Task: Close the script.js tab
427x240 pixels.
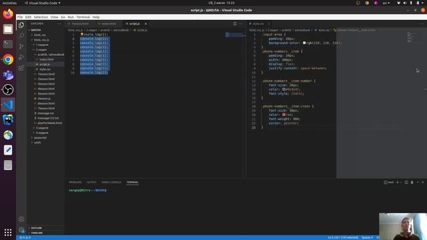Action: point(145,24)
